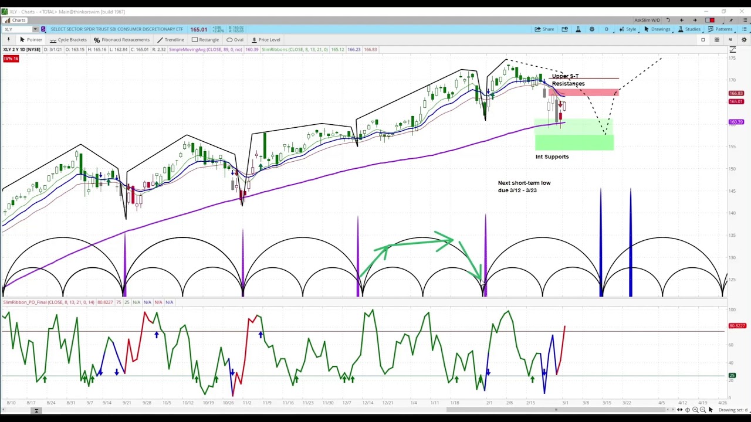The width and height of the screenshot is (751, 422).
Task: Toggle price axis auto-scale icon
Action: tap(732, 49)
